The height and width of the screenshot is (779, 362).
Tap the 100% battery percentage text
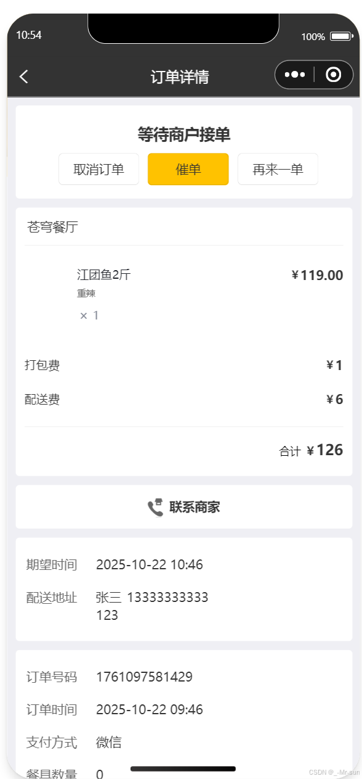[x=313, y=37]
